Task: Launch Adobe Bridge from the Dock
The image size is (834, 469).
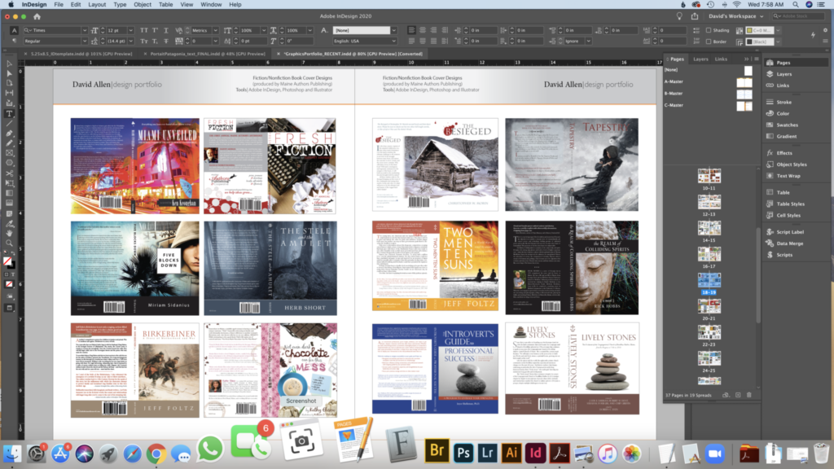Action: 437,451
